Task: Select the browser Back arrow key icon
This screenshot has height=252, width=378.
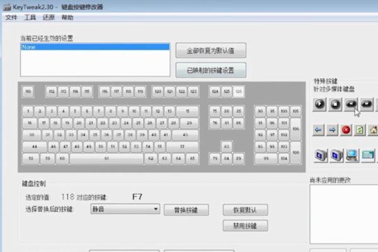Action: pos(319,130)
